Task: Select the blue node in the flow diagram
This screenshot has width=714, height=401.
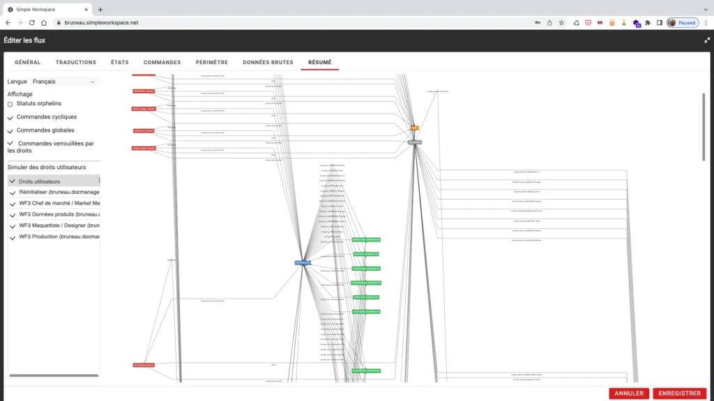Action: [302, 262]
